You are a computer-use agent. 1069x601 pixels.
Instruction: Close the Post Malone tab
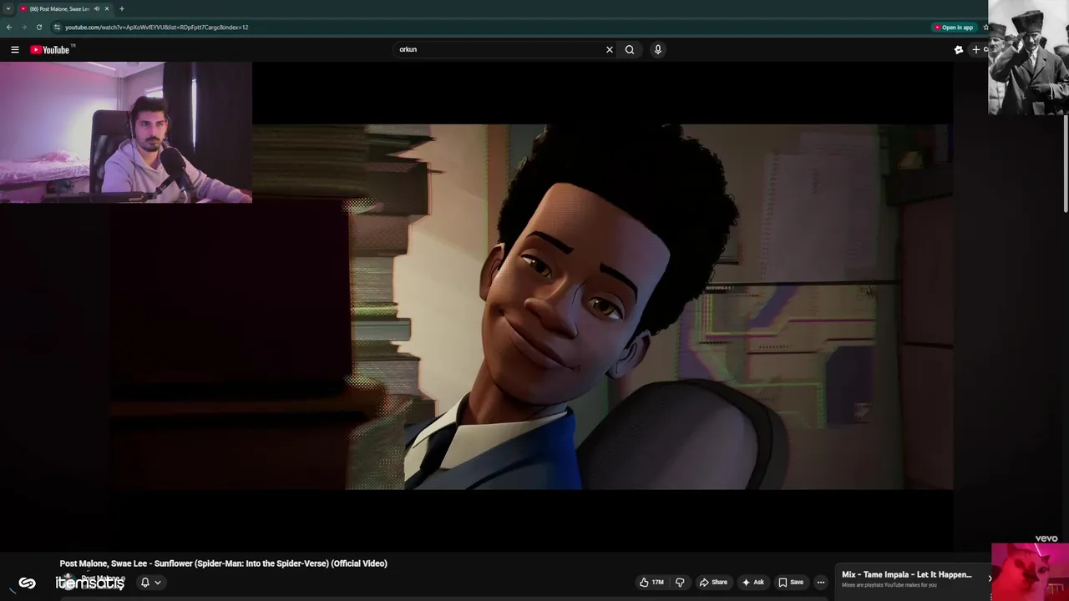tap(107, 8)
